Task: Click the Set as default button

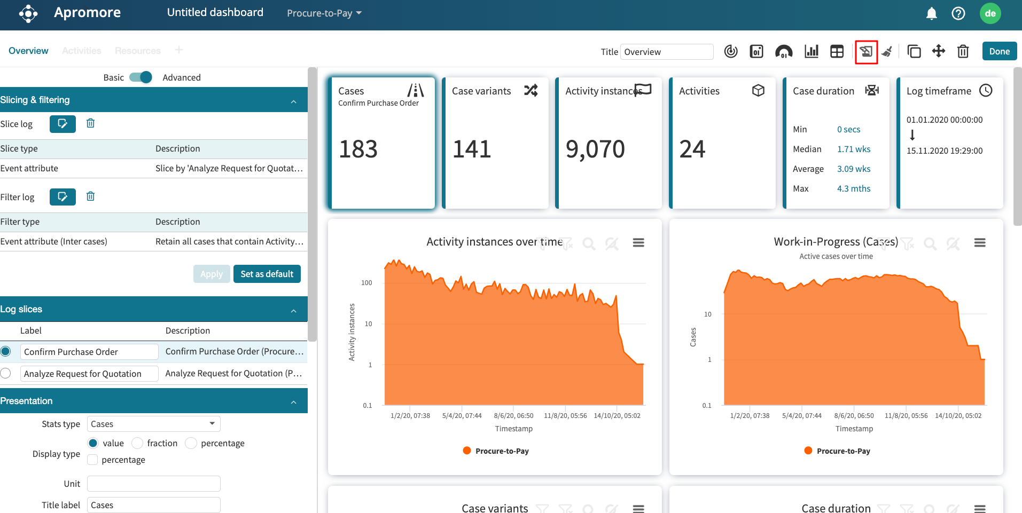Action: coord(267,274)
